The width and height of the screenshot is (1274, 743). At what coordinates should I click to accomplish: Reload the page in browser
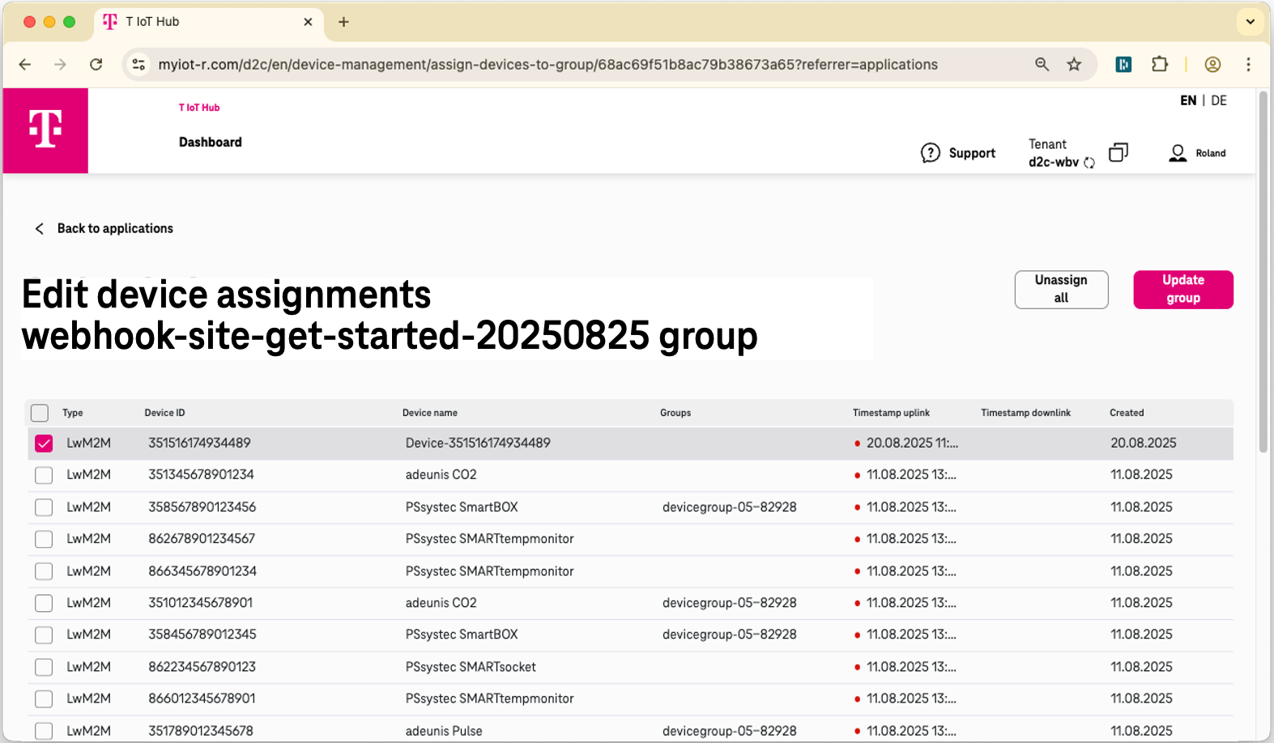96,65
